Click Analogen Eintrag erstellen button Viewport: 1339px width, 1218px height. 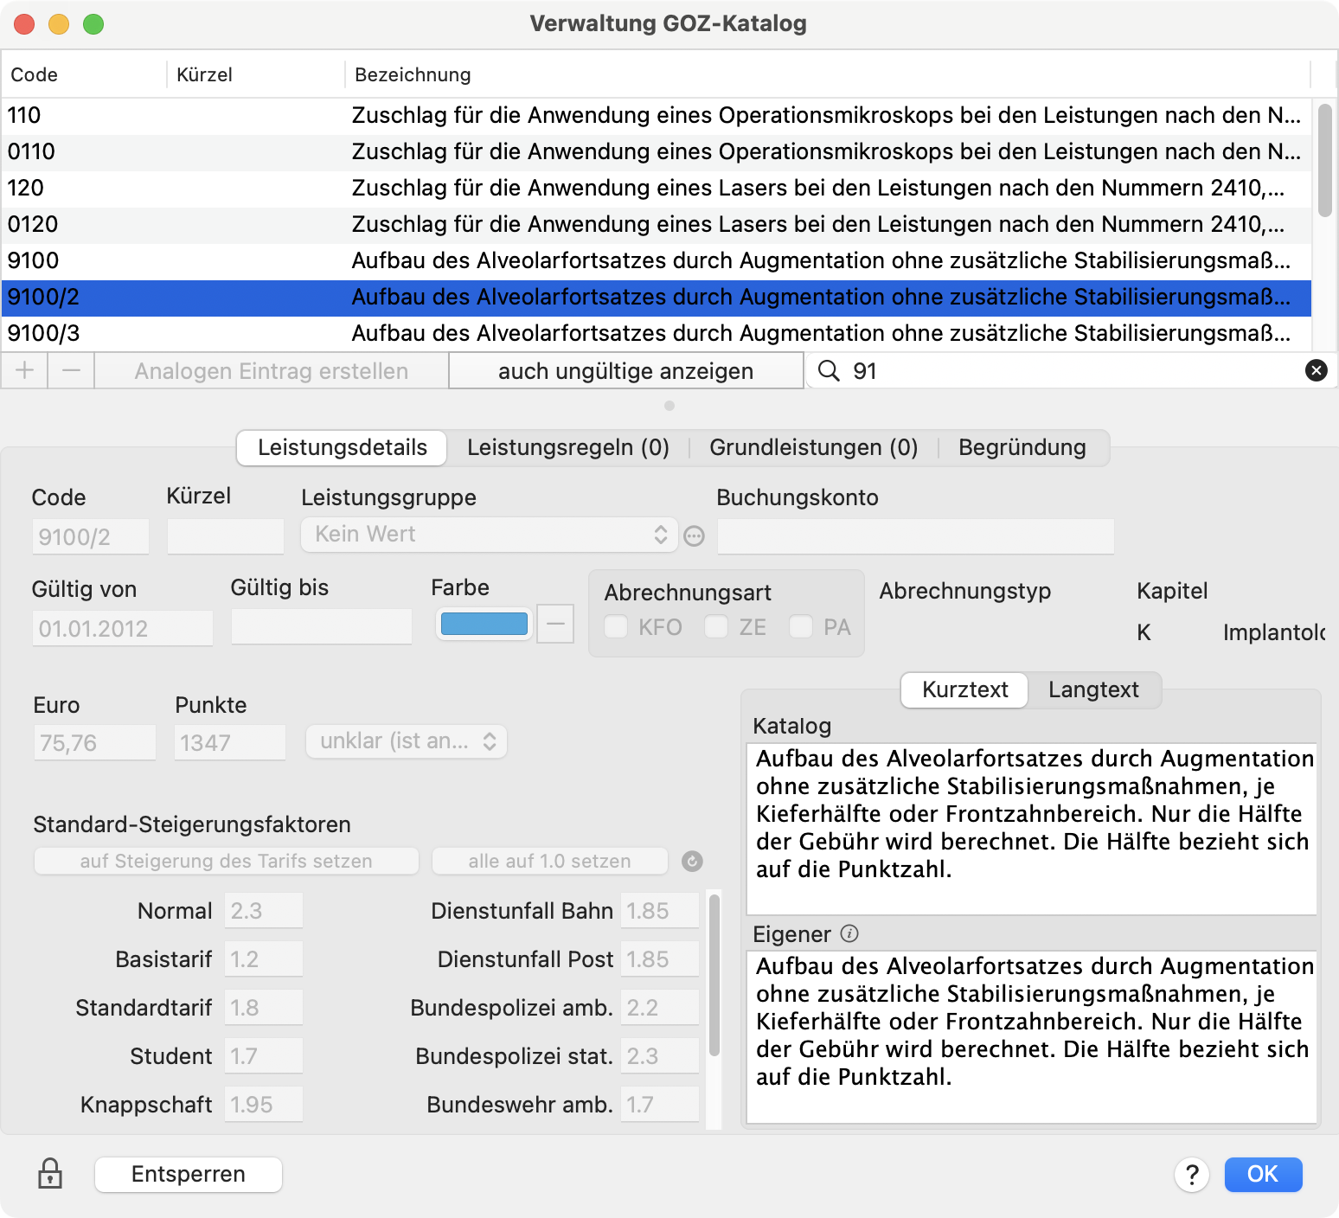pos(272,371)
